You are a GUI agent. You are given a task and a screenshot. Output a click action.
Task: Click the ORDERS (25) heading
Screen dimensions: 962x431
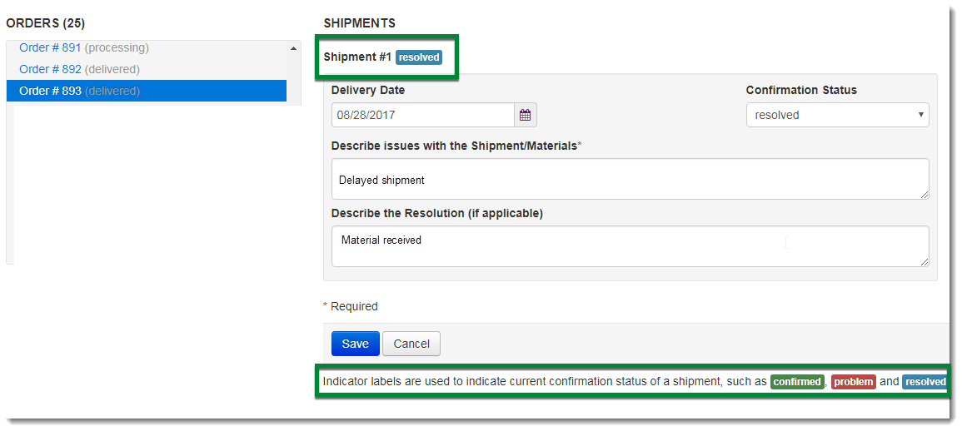pyautogui.click(x=45, y=23)
